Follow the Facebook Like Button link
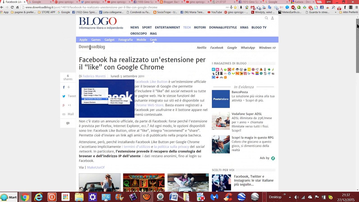 tap(151, 82)
